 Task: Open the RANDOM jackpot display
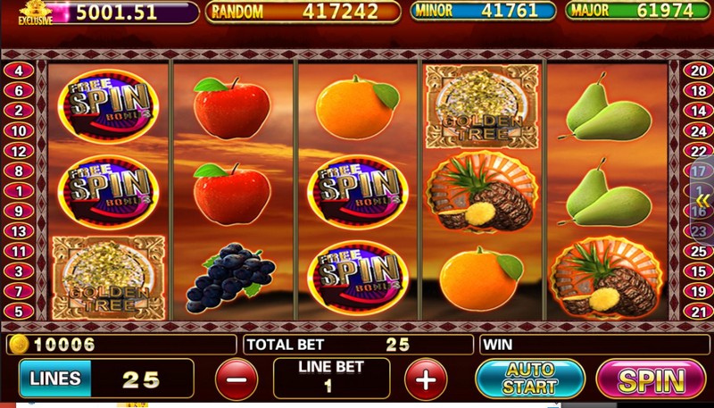click(x=303, y=12)
